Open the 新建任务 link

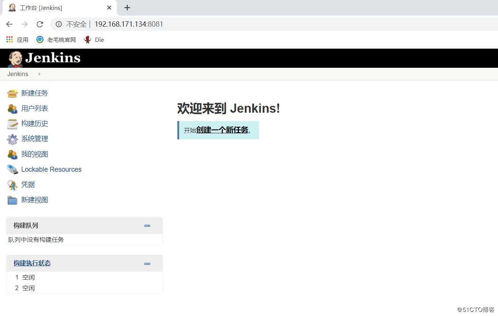pyautogui.click(x=35, y=93)
